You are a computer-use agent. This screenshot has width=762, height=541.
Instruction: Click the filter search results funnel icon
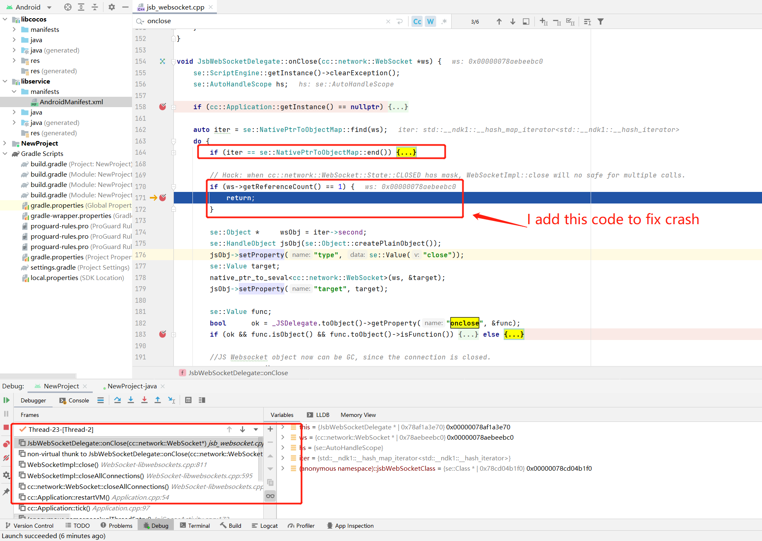pos(601,22)
